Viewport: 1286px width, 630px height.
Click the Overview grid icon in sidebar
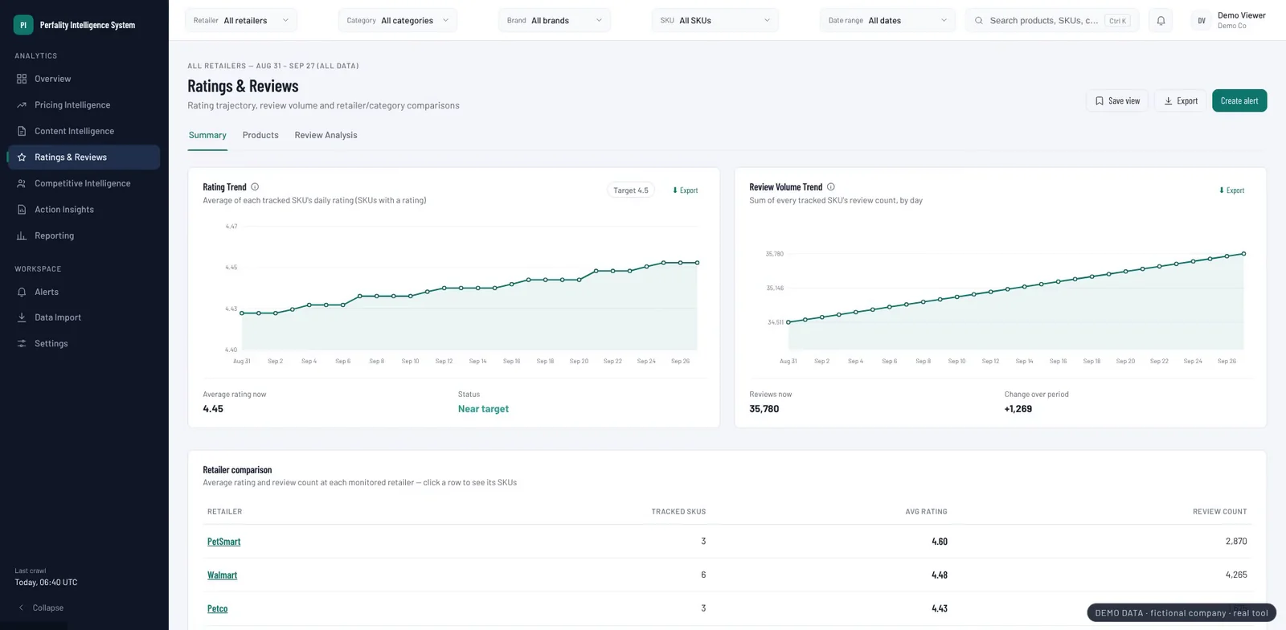22,79
